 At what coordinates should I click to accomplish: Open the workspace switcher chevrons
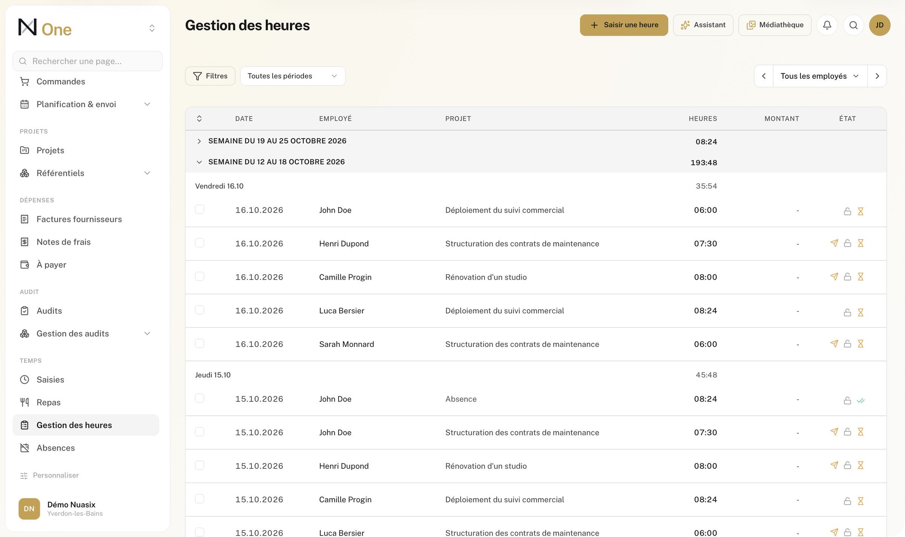(x=152, y=28)
